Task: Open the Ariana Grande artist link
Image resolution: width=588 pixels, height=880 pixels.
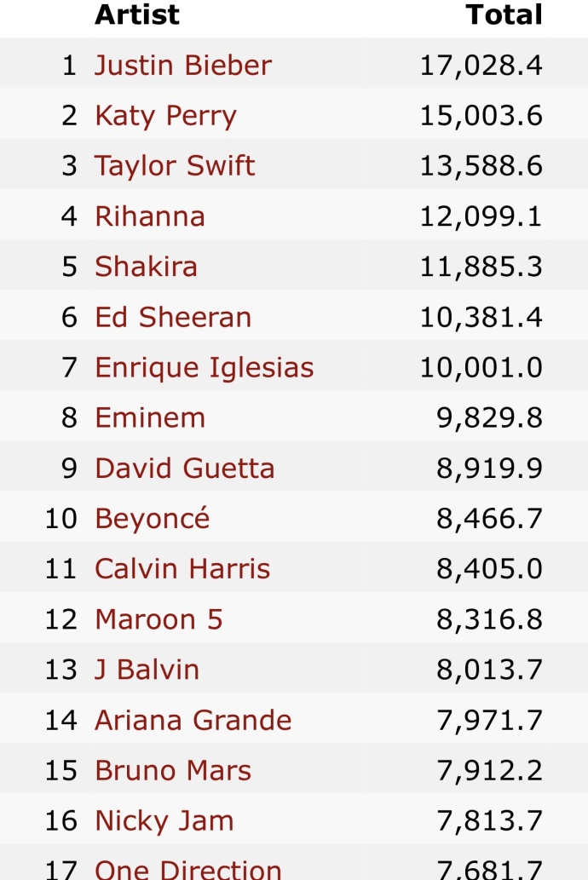Action: [x=193, y=720]
